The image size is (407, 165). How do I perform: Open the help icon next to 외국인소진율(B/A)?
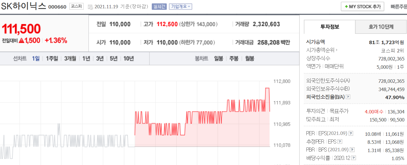point(348,97)
